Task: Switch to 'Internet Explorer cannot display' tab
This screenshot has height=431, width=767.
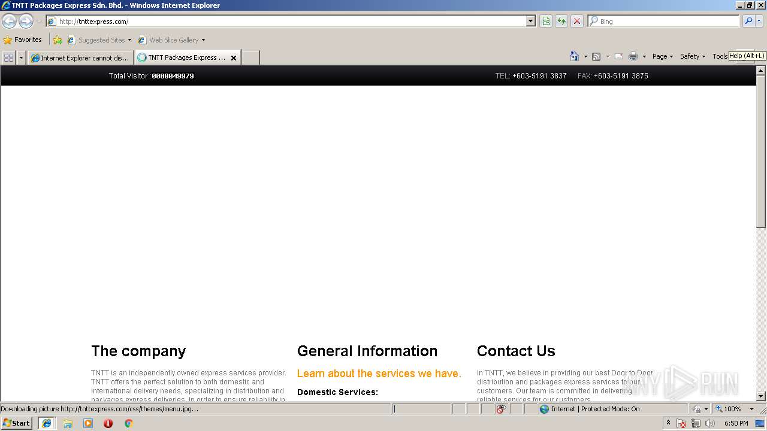Action: 80,58
